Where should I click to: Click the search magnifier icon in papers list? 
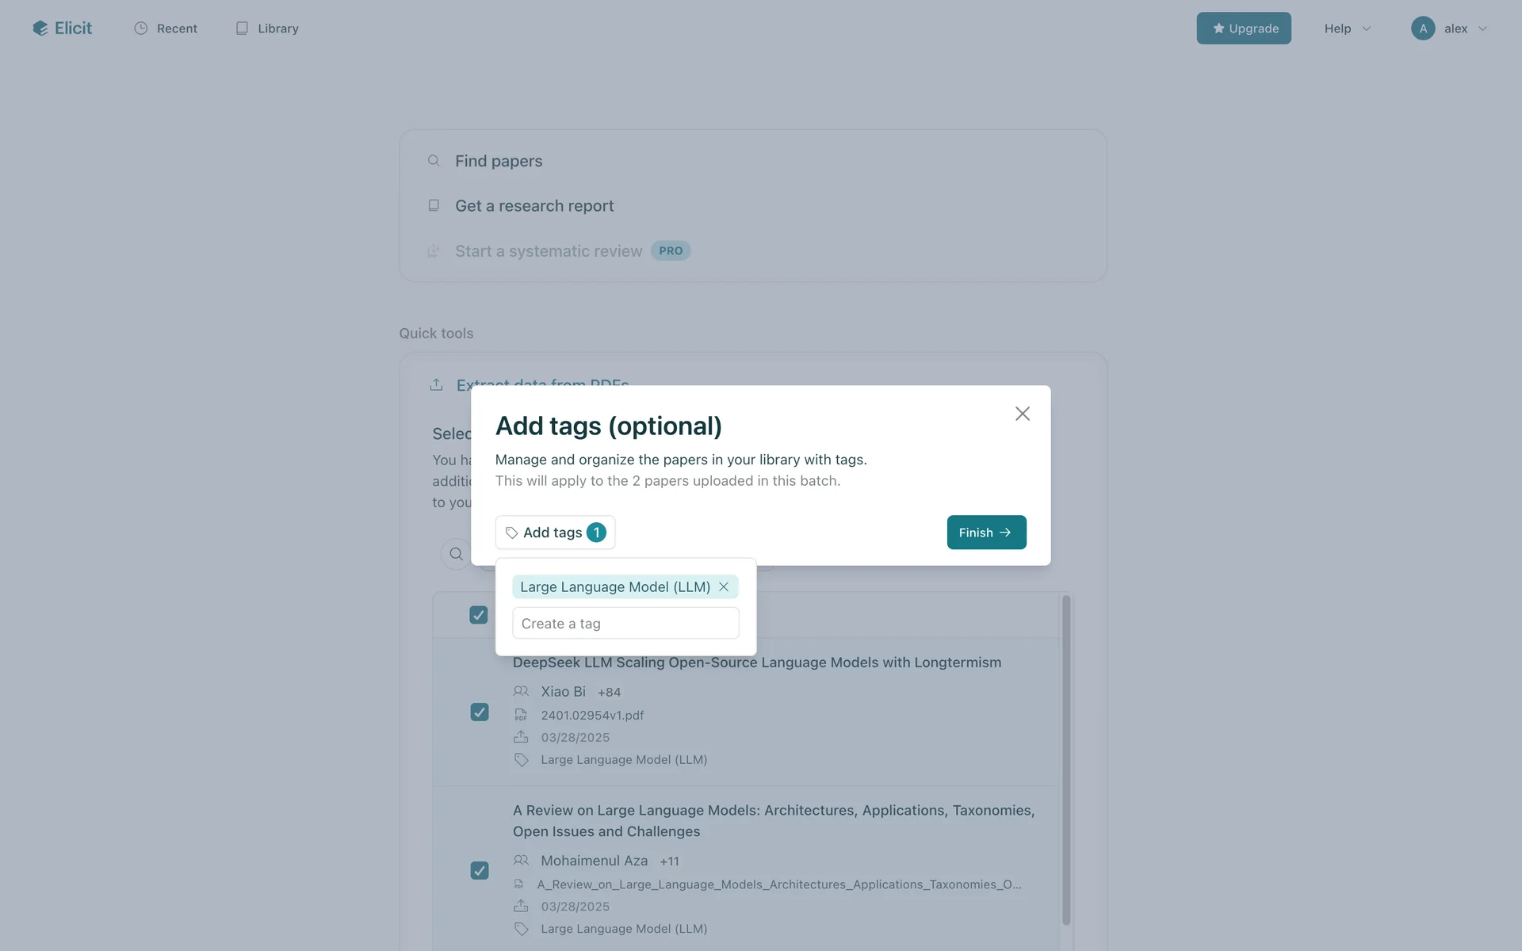click(x=456, y=554)
